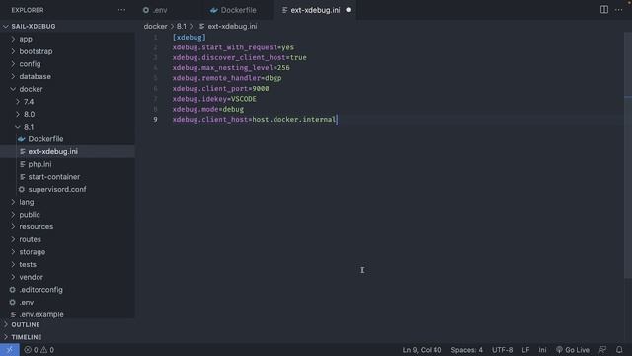This screenshot has height=356, width=632.
Task: Click line xdebug.start_with_request=yes
Action: (x=233, y=47)
